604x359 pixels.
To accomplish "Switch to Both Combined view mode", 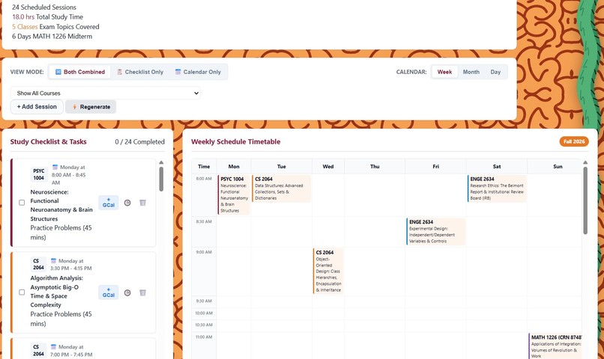I will (79, 72).
